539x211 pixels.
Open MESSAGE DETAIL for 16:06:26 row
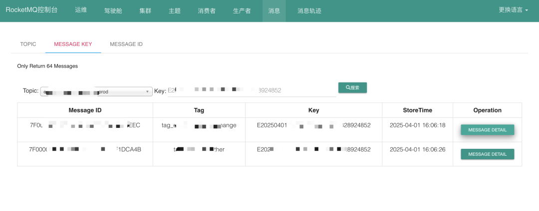(488, 154)
